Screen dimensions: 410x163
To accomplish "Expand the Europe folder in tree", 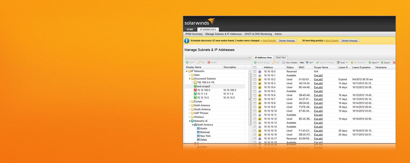I will click(x=189, y=102).
